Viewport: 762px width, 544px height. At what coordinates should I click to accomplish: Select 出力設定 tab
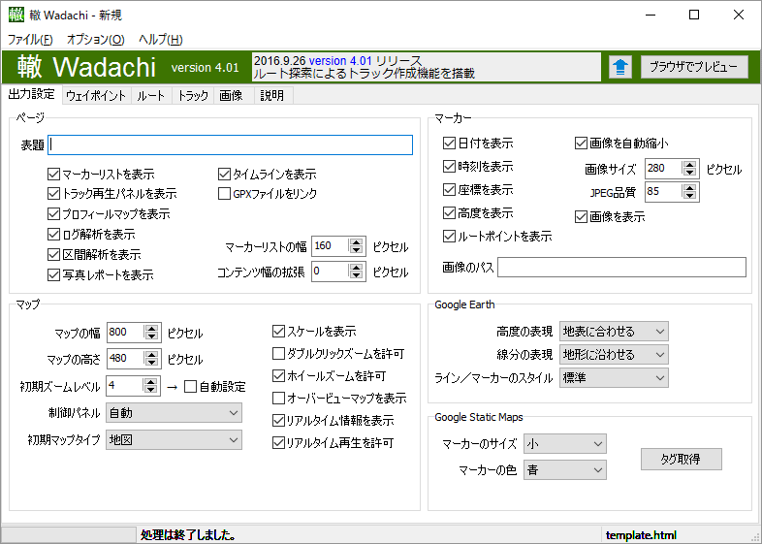point(32,94)
